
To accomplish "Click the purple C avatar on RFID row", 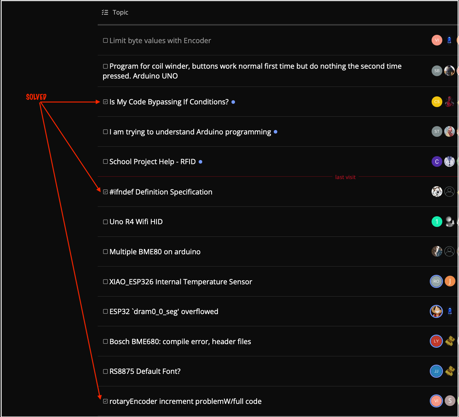I will click(x=437, y=162).
